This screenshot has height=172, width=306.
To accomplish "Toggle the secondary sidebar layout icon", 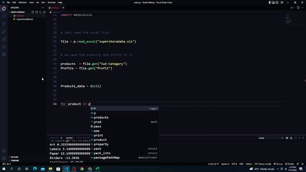I will [x=277, y=2].
